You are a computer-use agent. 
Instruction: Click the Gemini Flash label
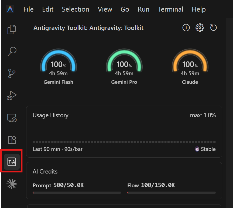(59, 82)
